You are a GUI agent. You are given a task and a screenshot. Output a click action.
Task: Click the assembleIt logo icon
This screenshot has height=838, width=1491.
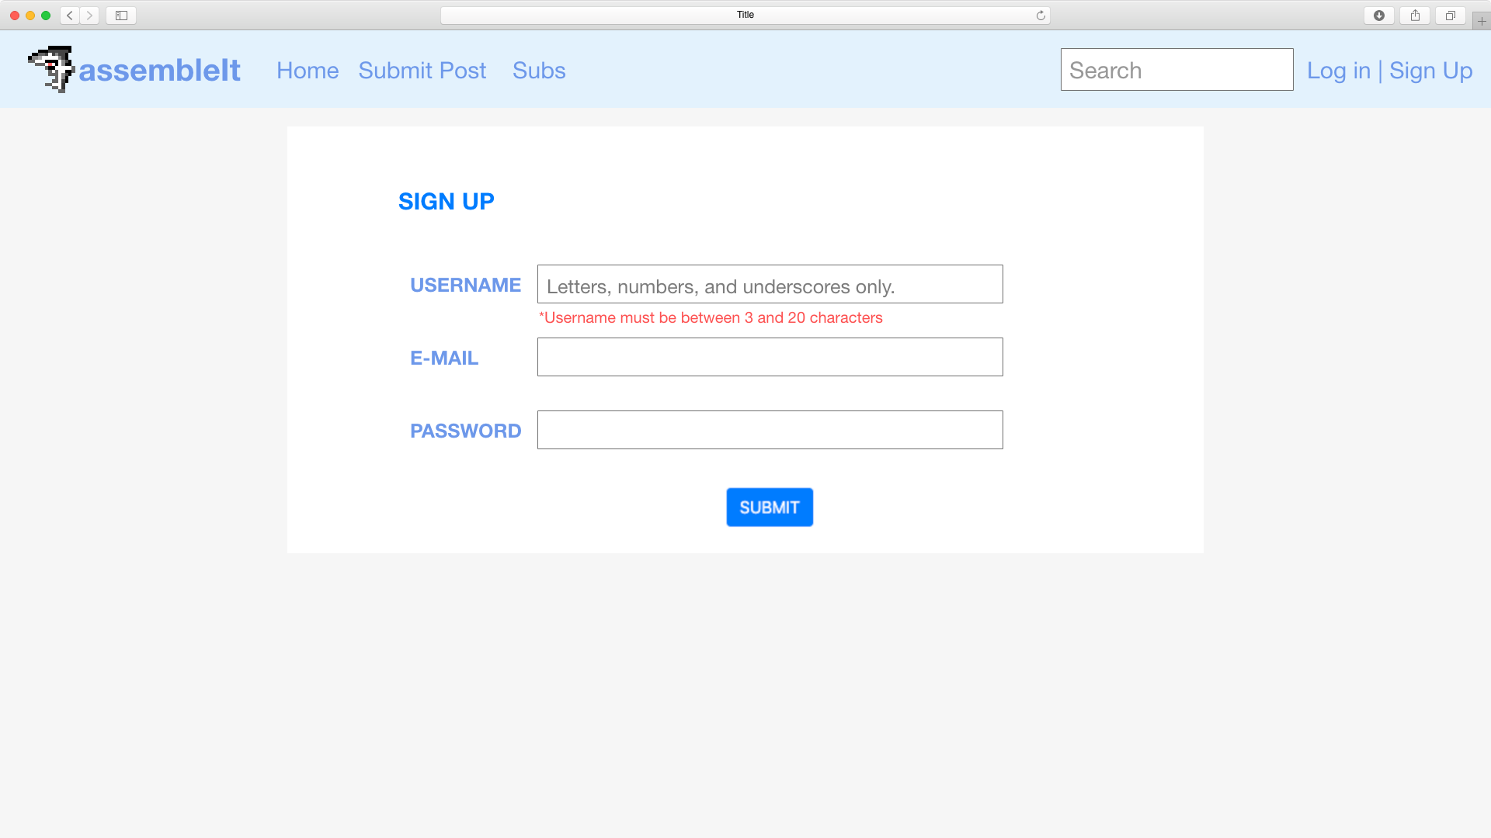pos(50,68)
